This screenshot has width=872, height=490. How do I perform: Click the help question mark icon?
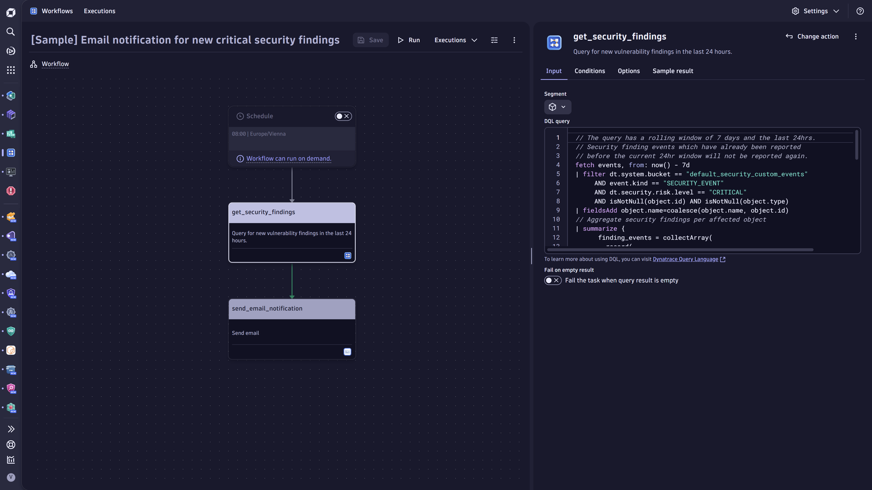[860, 11]
